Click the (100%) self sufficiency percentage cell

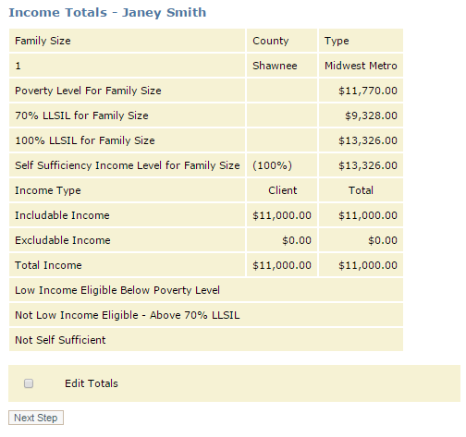coord(282,165)
